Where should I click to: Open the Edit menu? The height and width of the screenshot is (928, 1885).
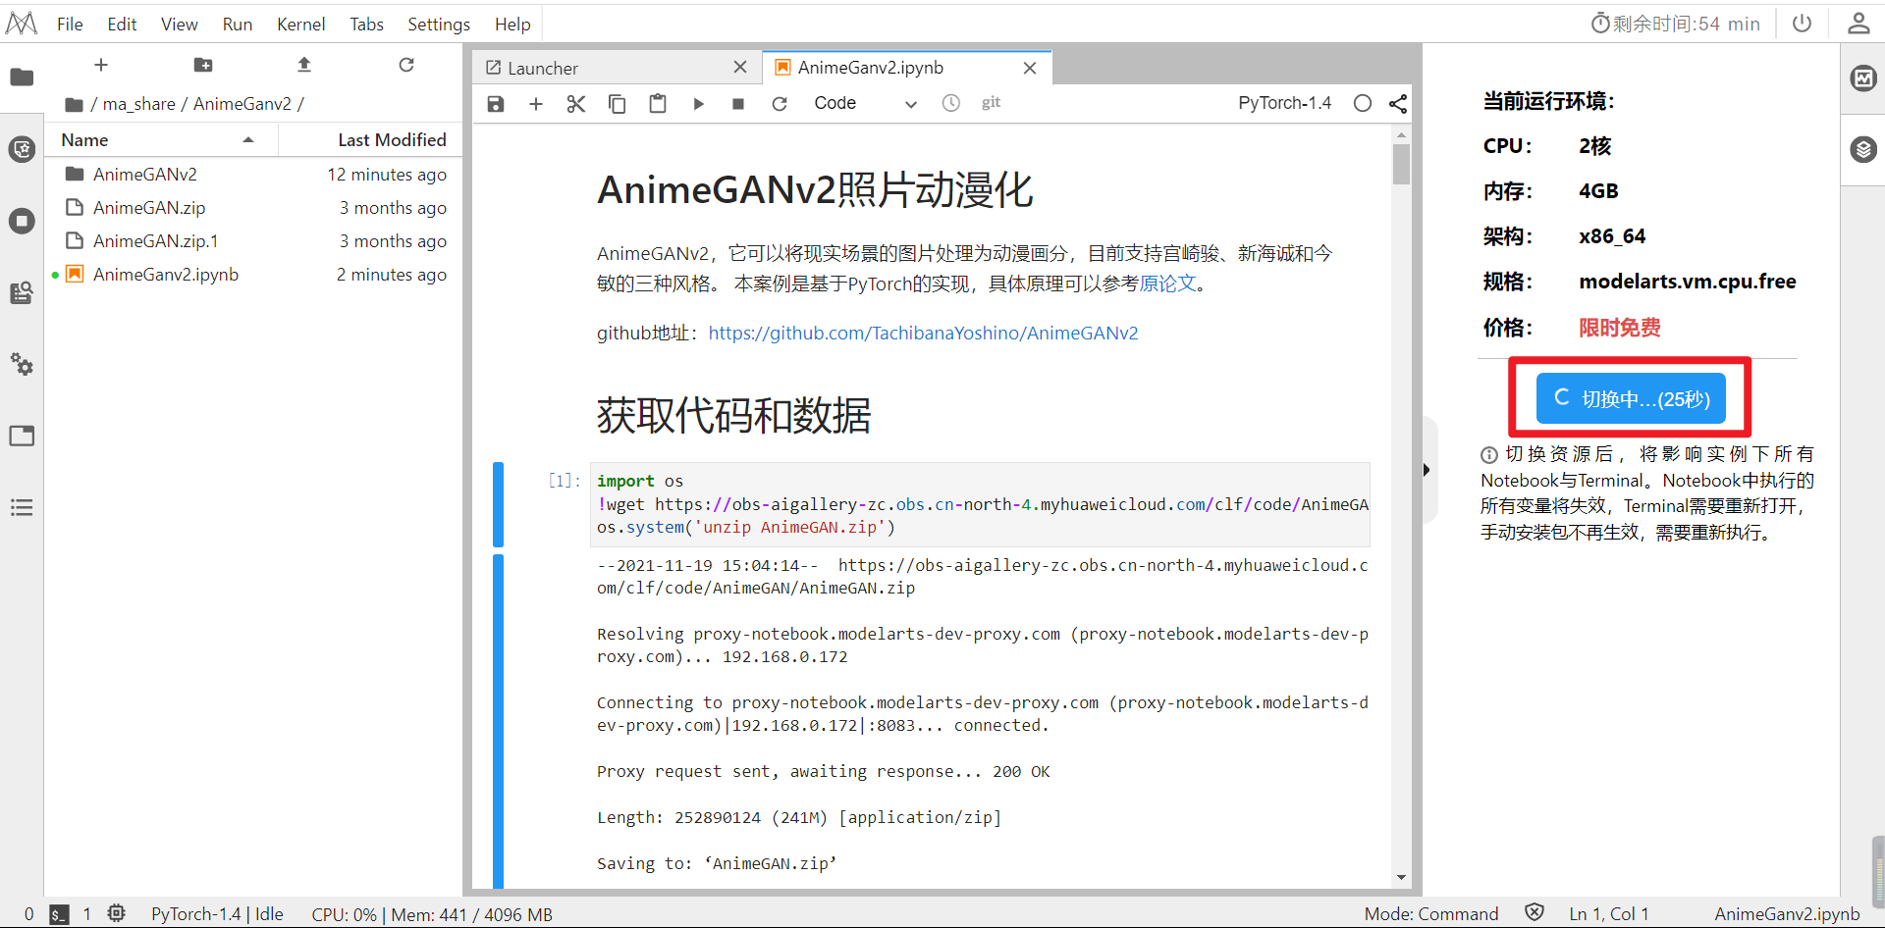point(122,24)
